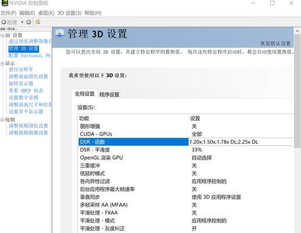Open 调整桌面尺寸和位置 page

pos(30,105)
